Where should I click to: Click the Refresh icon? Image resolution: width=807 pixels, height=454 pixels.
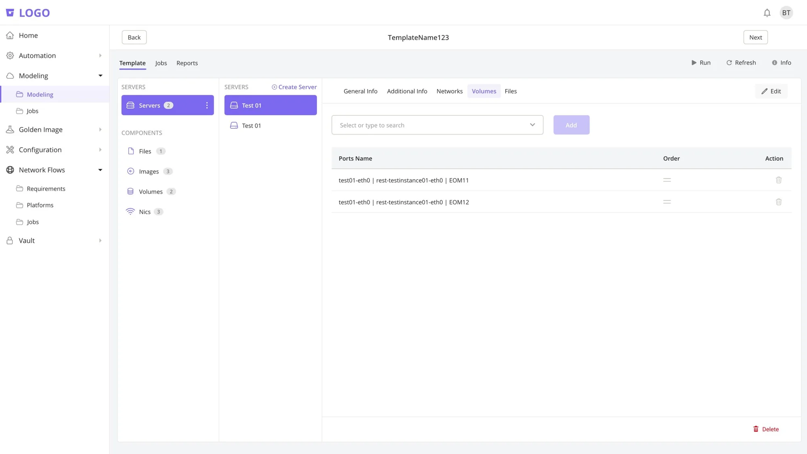[729, 63]
